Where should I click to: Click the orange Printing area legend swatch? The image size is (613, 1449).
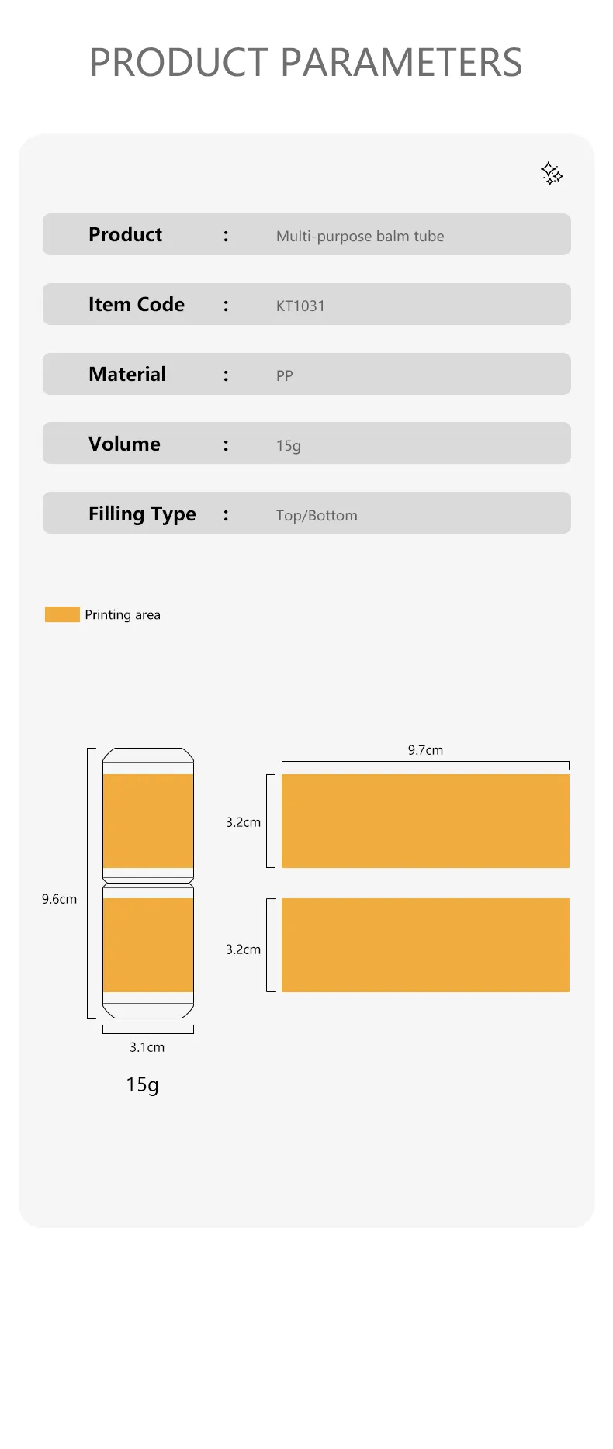62,614
